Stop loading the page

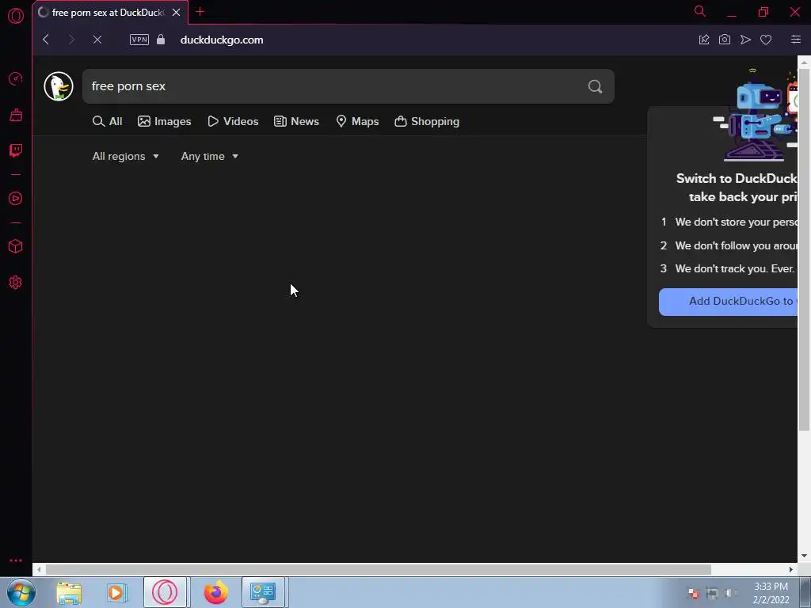click(x=97, y=40)
